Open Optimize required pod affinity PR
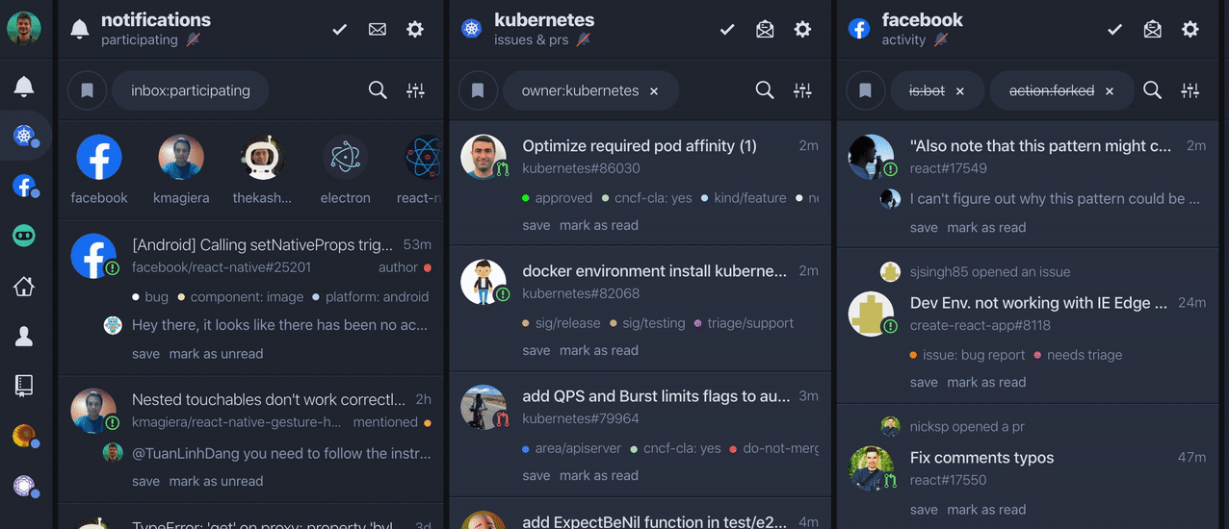Viewport: 1229px width, 529px height. pyautogui.click(x=640, y=146)
